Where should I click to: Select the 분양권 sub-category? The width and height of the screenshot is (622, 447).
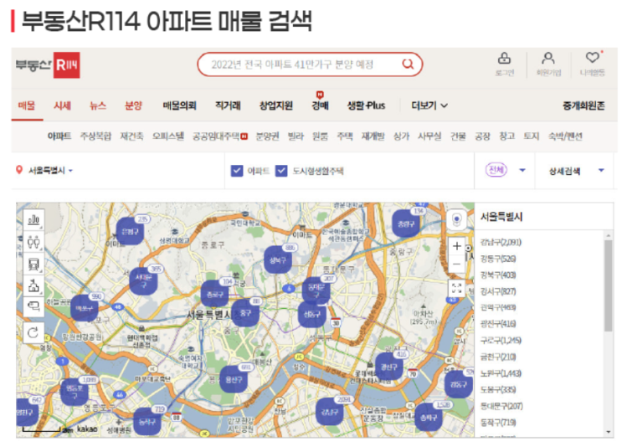click(x=267, y=136)
